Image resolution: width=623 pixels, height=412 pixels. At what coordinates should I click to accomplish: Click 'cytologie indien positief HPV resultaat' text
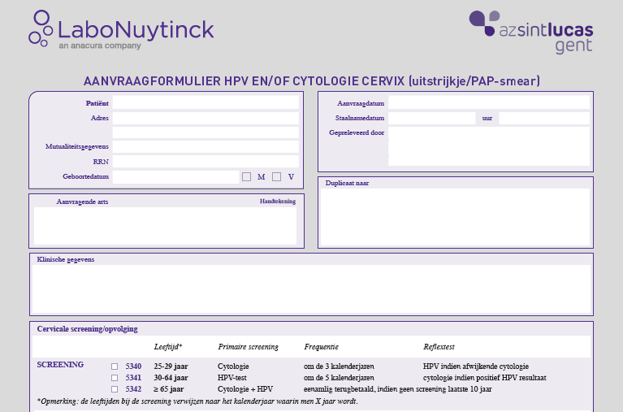point(485,378)
